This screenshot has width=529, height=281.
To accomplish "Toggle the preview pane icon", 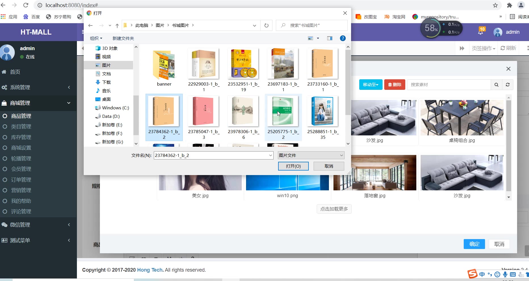I will point(329,38).
